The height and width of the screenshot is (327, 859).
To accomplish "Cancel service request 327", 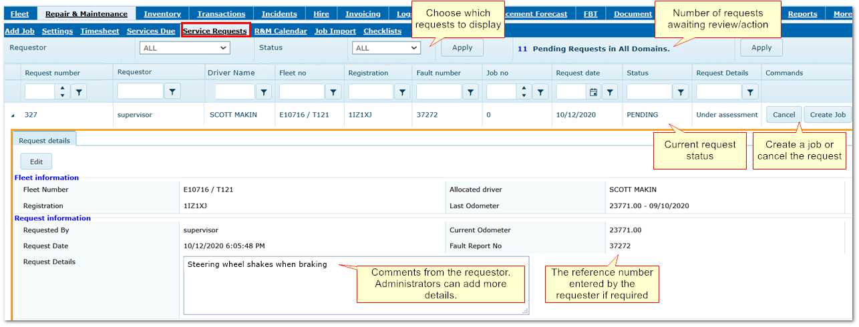I will (784, 115).
